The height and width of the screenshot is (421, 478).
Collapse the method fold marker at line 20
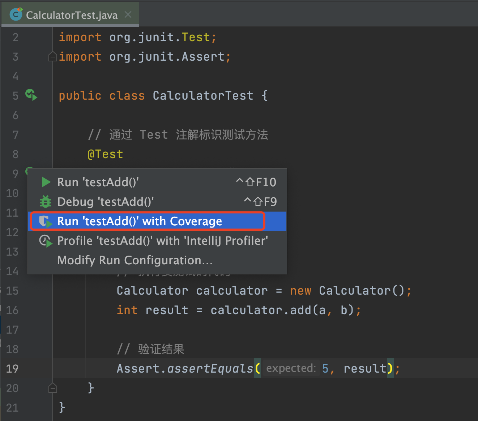53,388
